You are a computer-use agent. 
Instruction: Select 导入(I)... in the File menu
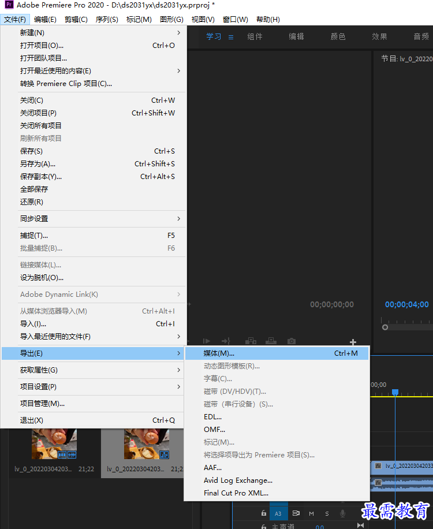pos(94,324)
